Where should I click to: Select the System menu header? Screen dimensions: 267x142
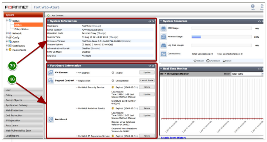pyautogui.click(x=23, y=15)
